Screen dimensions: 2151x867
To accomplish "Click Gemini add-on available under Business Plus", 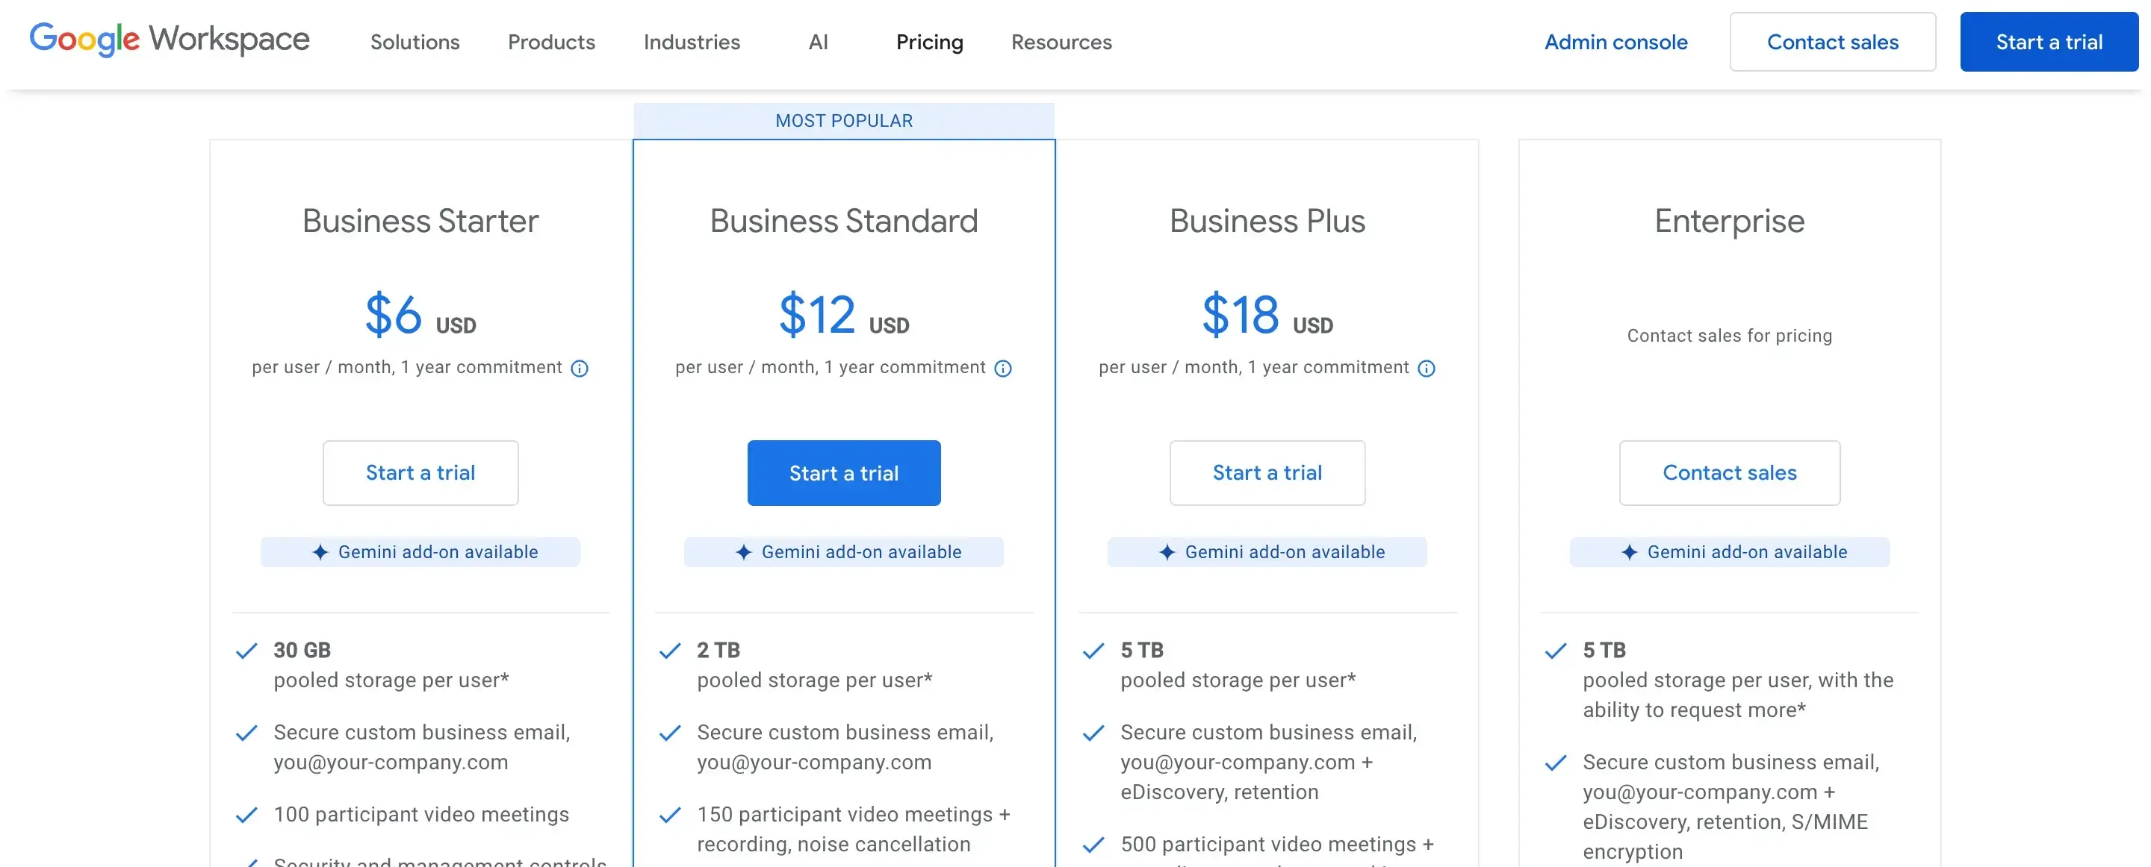I will 1267,552.
